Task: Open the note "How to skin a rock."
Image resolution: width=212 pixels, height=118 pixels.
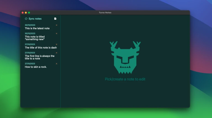Action: [x=36, y=67]
